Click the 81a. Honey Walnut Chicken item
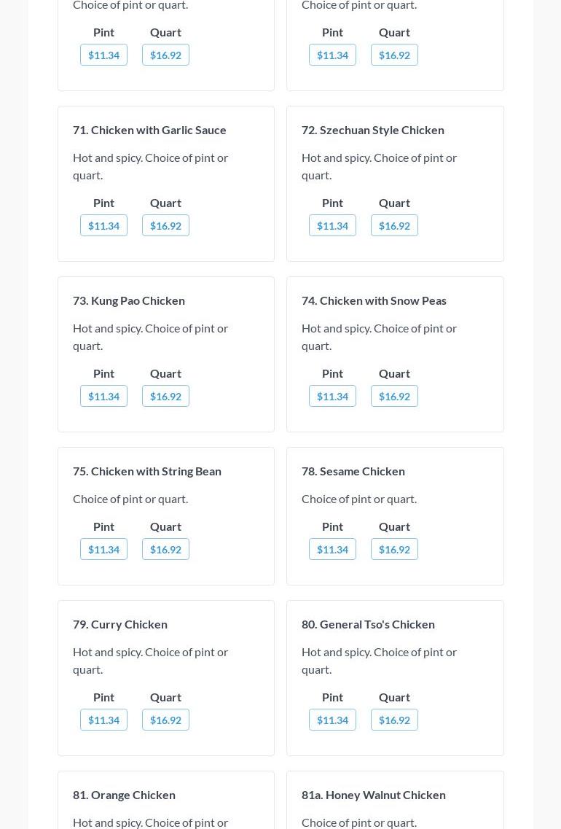Image resolution: width=561 pixels, height=829 pixels. coord(374,795)
